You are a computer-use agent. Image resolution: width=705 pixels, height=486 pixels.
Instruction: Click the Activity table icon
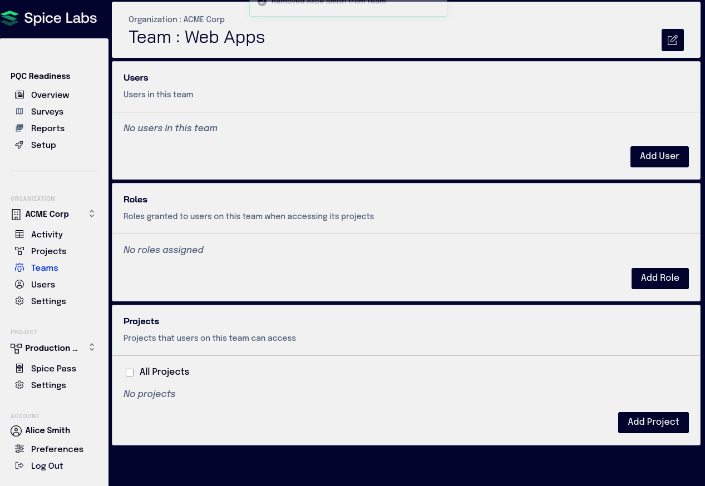[19, 234]
